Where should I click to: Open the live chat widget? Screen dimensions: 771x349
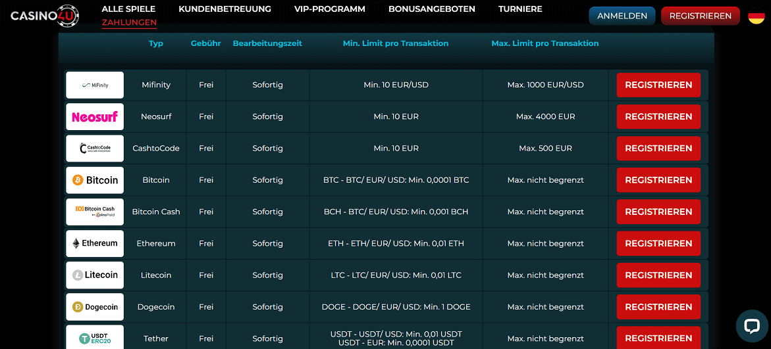click(x=751, y=326)
